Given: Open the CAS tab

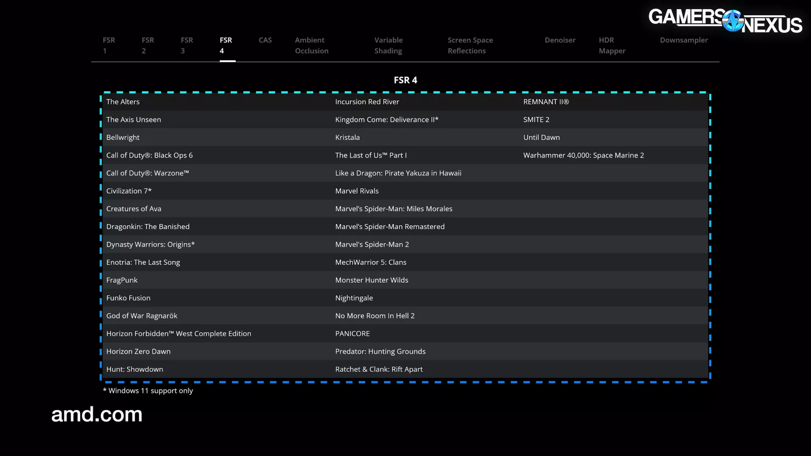Looking at the screenshot, I should 265,40.
